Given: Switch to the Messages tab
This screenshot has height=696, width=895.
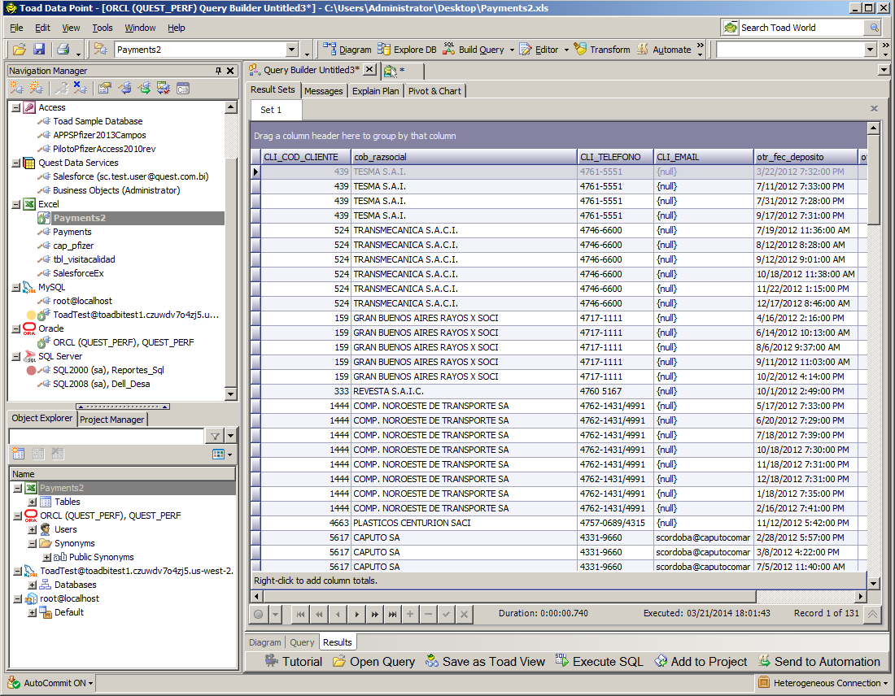Looking at the screenshot, I should coord(324,91).
